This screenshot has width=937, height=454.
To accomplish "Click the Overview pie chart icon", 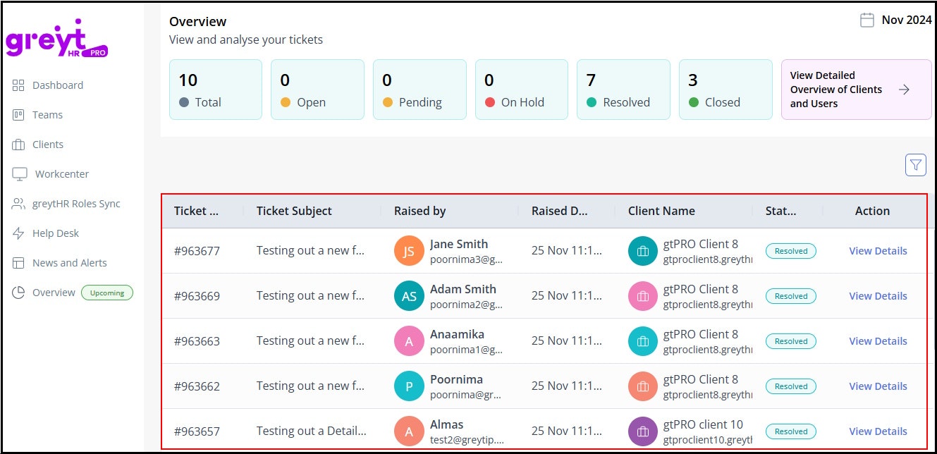I will click(18, 293).
